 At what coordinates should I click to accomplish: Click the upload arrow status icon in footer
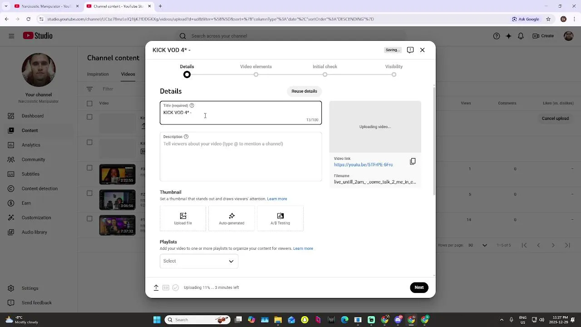click(x=156, y=287)
